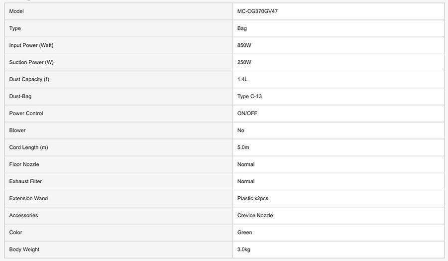Click the Plastic x2pcs extension wand value
This screenshot has width=448, height=261.
[x=253, y=198]
